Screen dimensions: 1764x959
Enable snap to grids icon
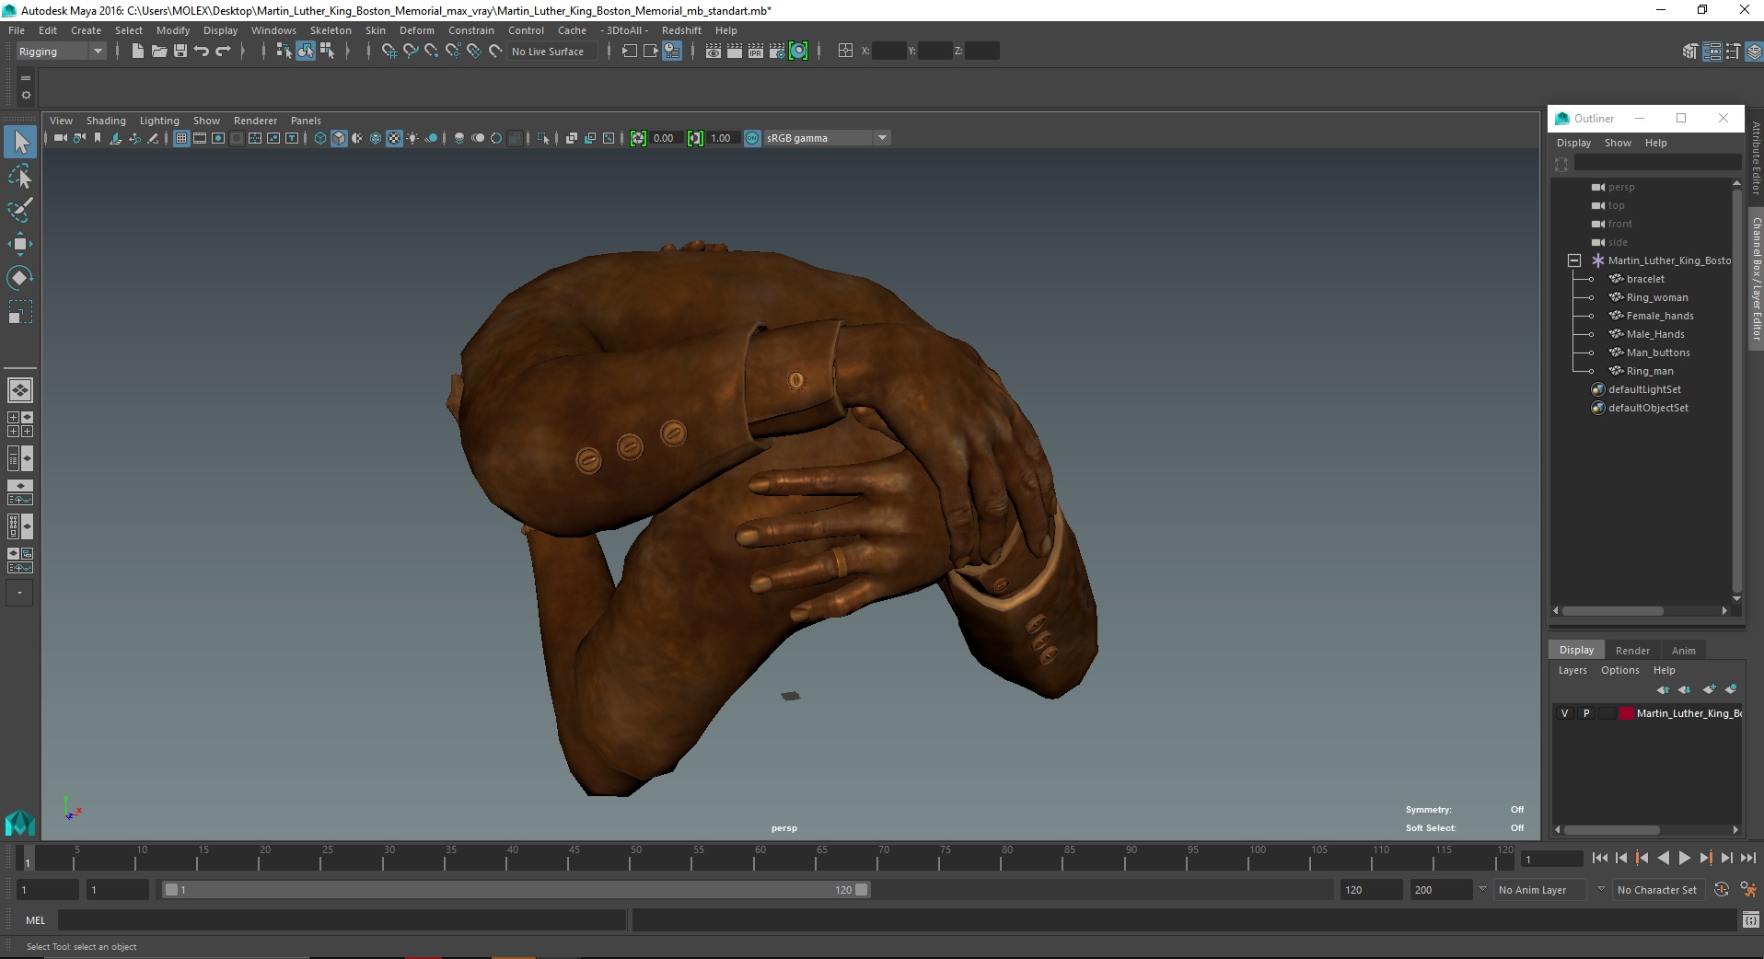pyautogui.click(x=389, y=52)
